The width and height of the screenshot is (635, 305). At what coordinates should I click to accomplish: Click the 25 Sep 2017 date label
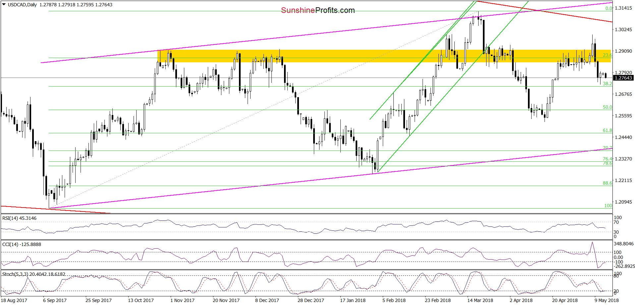[x=98, y=300]
